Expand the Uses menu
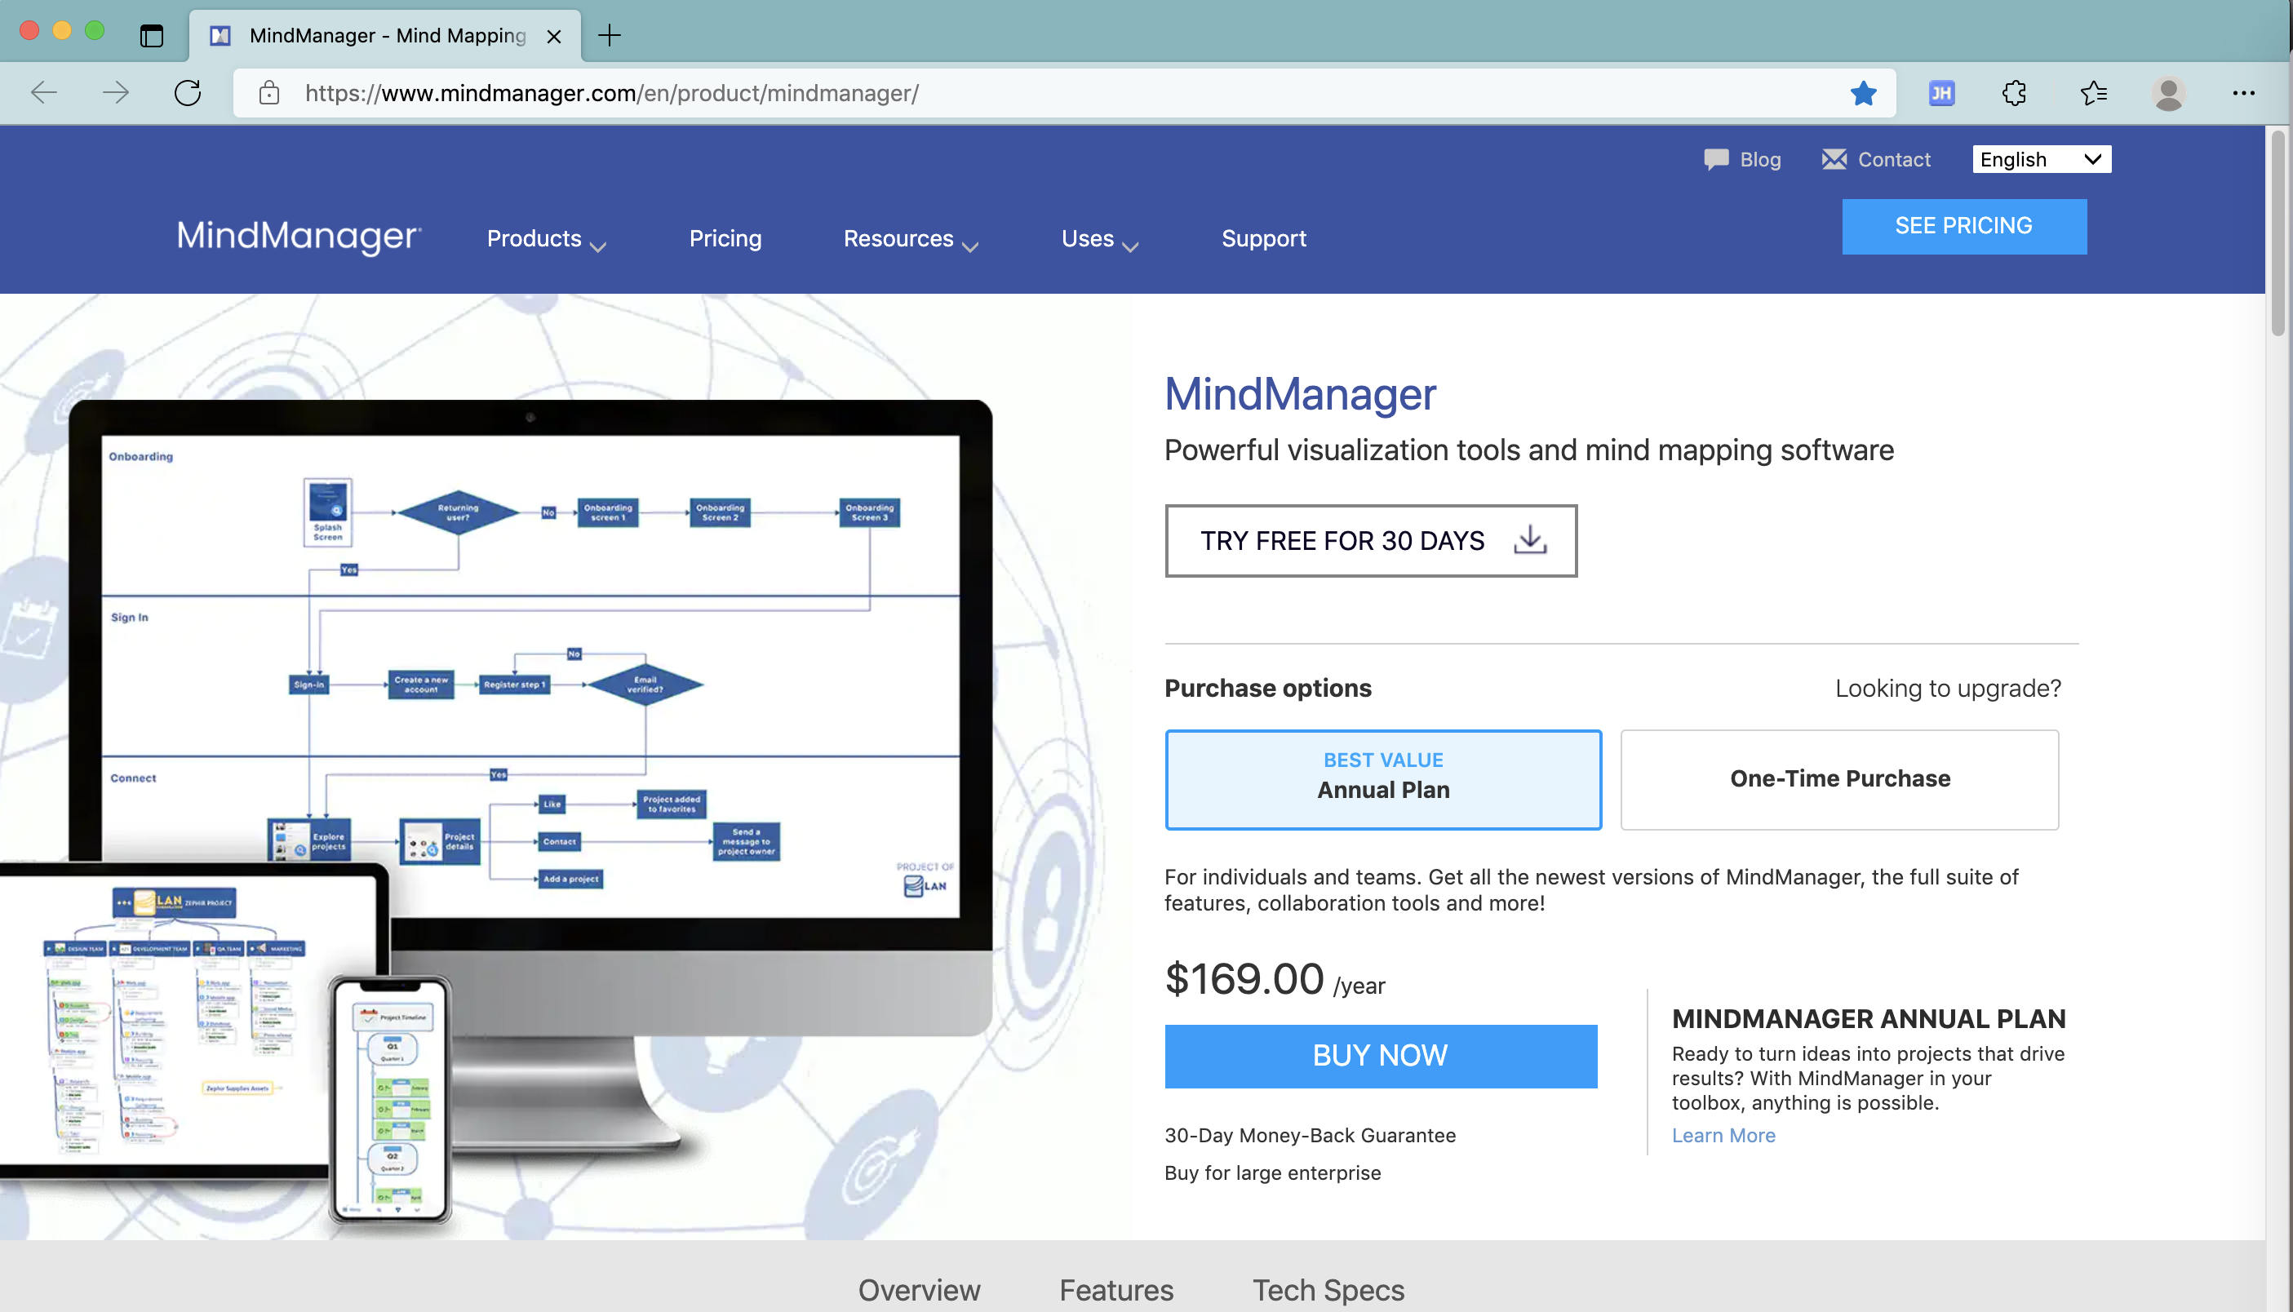Image resolution: width=2293 pixels, height=1312 pixels. (1099, 239)
